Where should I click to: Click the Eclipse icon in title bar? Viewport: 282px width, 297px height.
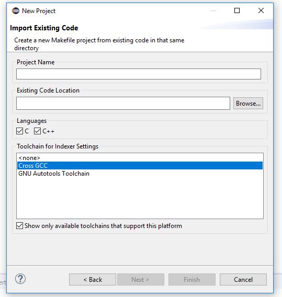click(x=16, y=11)
